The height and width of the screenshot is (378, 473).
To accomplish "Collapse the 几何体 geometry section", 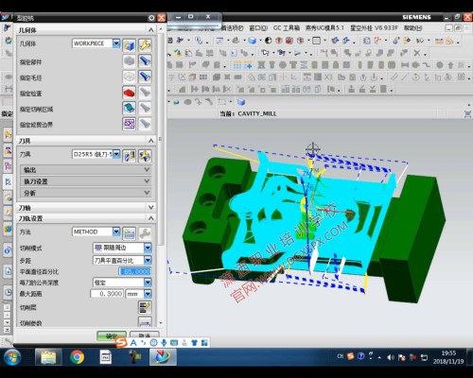I will (150, 30).
